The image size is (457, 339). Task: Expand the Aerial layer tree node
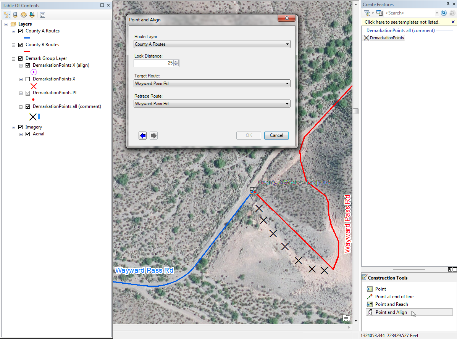(x=21, y=135)
